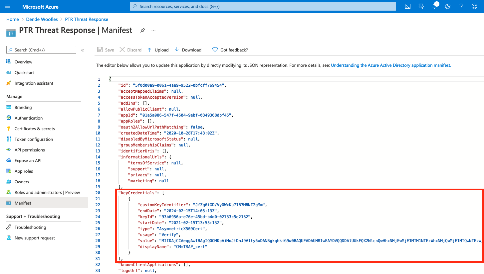Open portal settings gear
The width and height of the screenshot is (484, 274).
tap(448, 6)
